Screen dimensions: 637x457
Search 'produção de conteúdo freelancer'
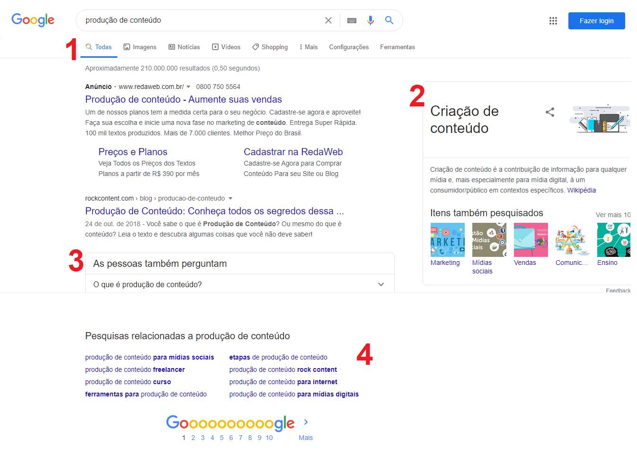[135, 369]
